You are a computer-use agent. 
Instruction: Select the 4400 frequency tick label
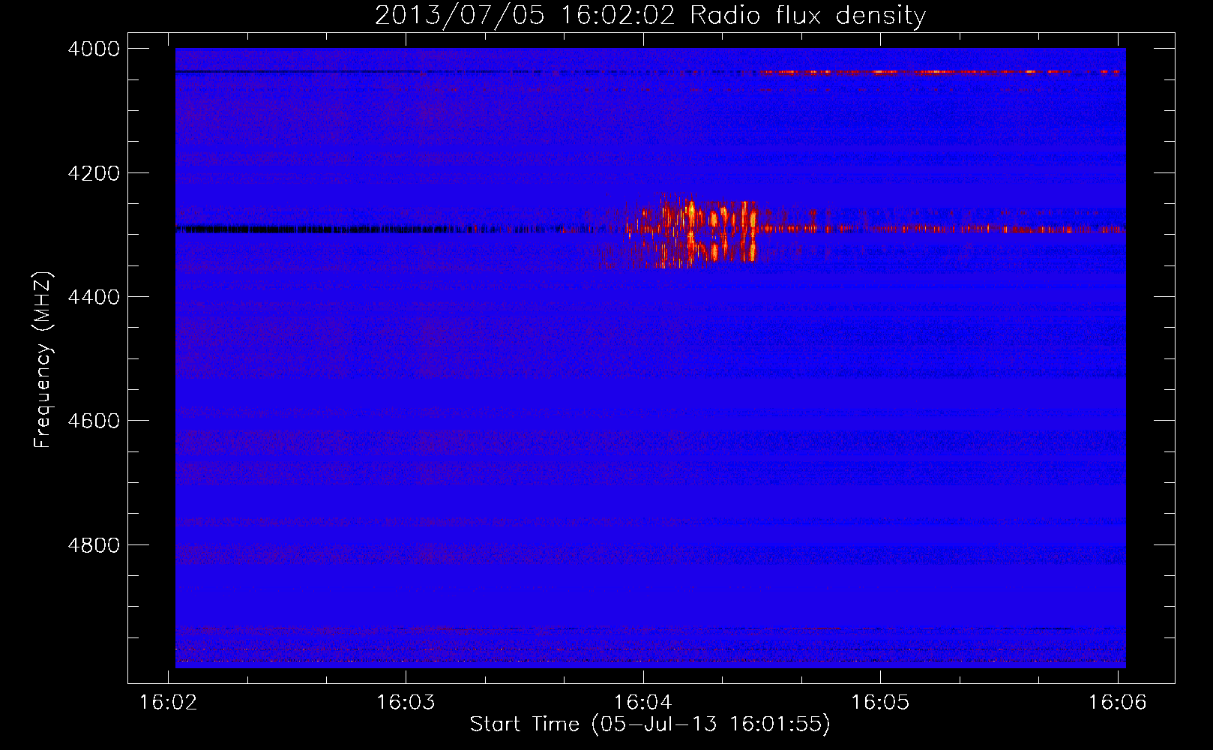coord(94,297)
